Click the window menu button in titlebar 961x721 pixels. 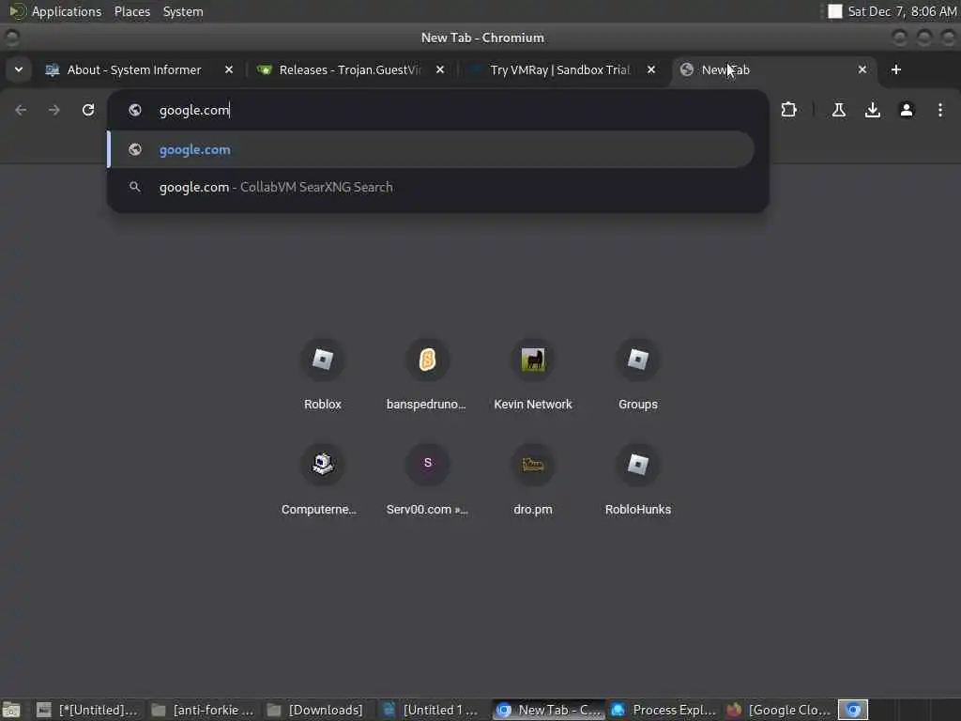[x=11, y=38]
